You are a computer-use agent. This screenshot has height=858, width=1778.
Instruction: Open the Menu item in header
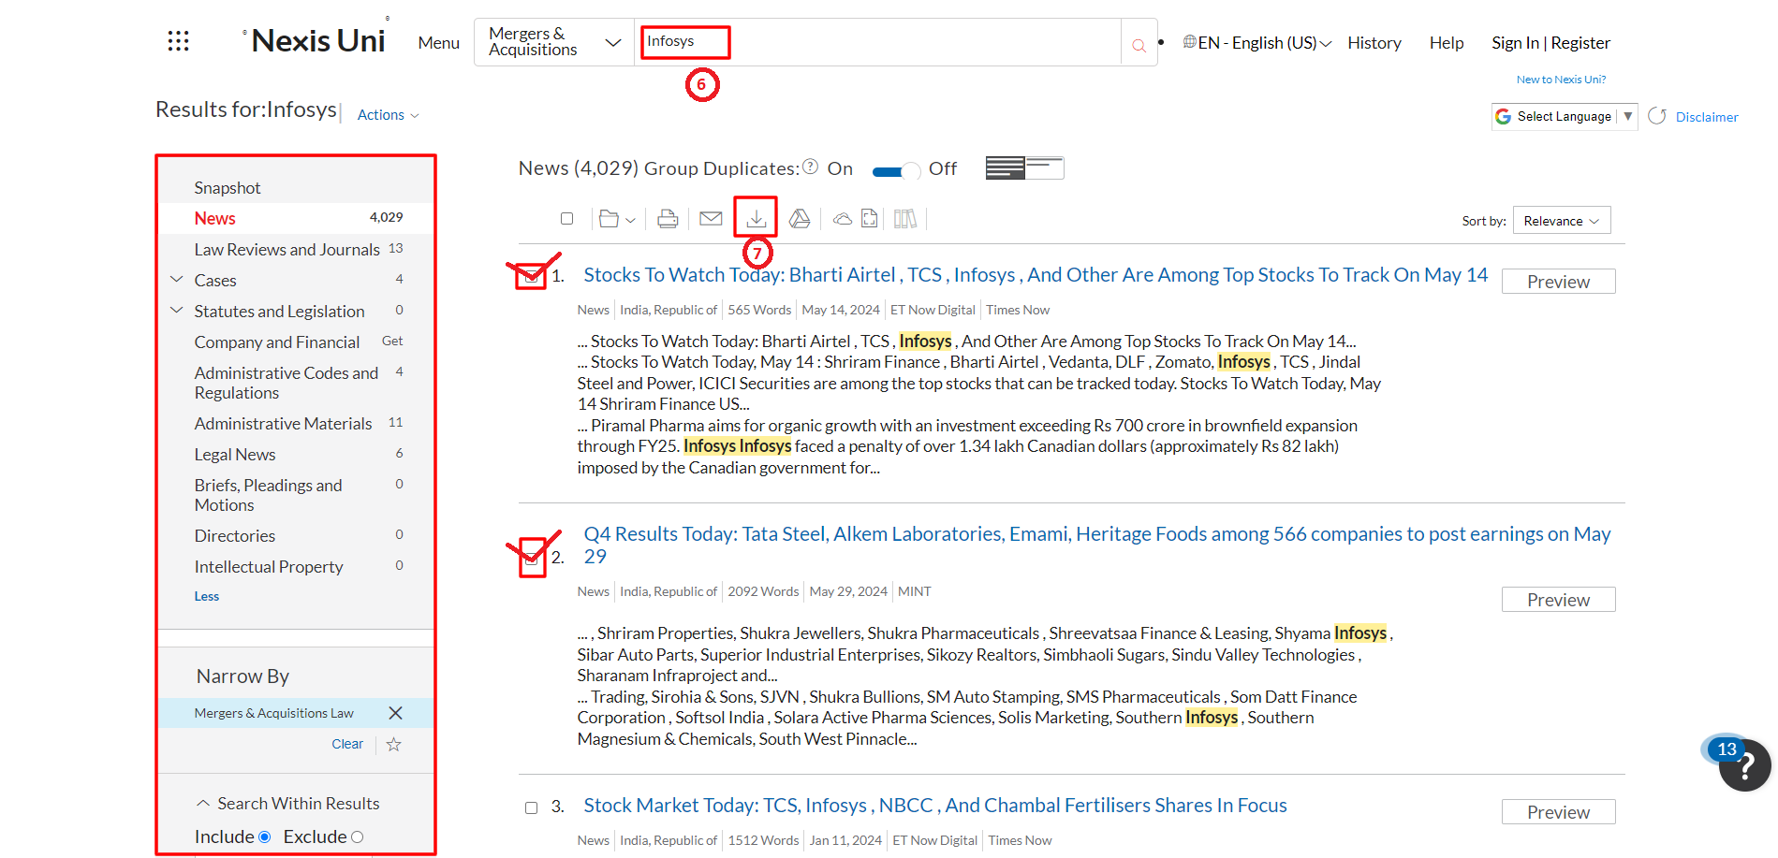(438, 43)
